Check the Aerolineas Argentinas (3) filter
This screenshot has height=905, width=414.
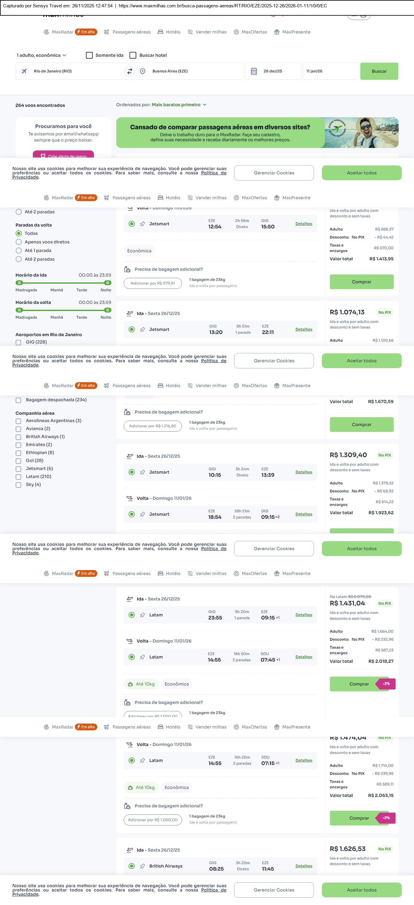coord(19,421)
